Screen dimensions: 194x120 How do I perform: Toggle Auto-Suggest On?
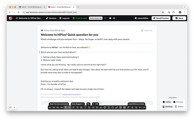click(x=78, y=104)
